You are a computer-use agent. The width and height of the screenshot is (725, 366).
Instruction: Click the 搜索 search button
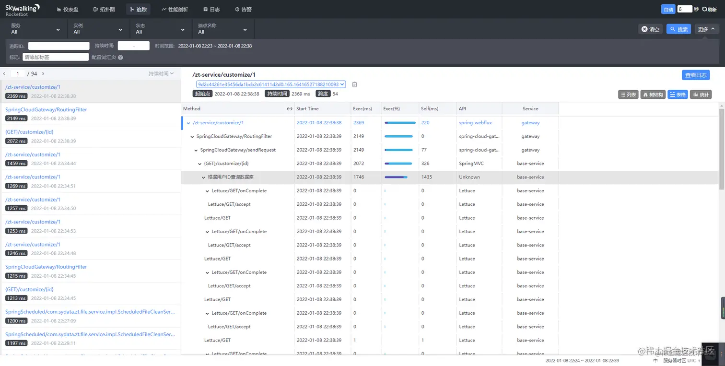point(678,29)
